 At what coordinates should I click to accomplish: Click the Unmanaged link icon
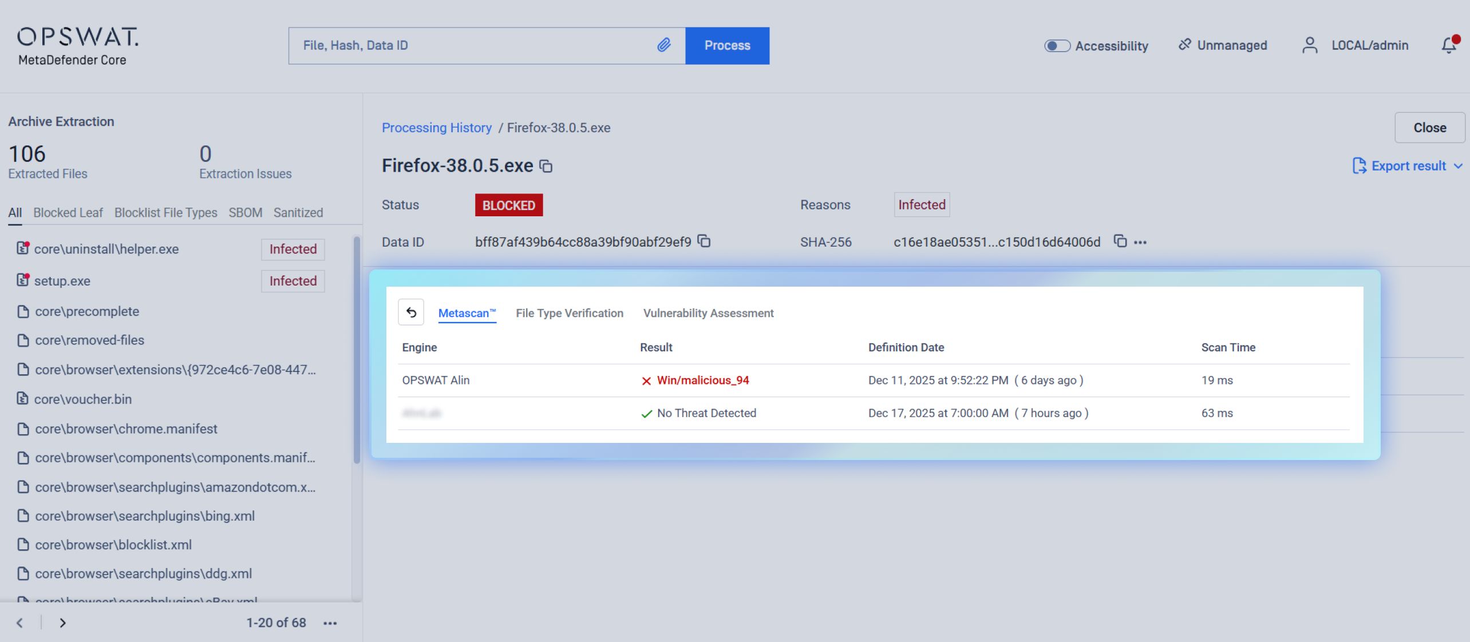click(x=1184, y=45)
